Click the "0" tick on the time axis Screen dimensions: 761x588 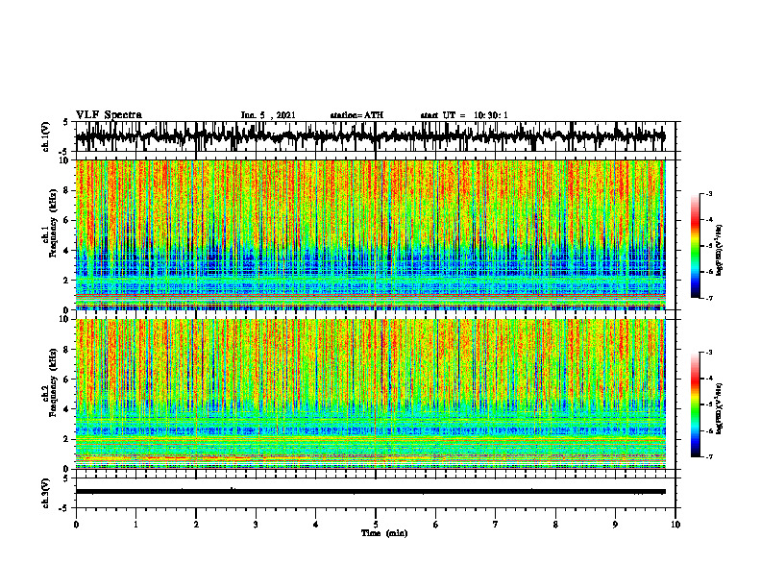(76, 525)
